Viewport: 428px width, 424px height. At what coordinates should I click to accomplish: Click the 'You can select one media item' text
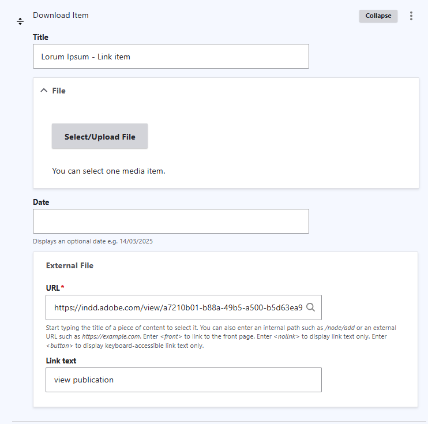(108, 171)
